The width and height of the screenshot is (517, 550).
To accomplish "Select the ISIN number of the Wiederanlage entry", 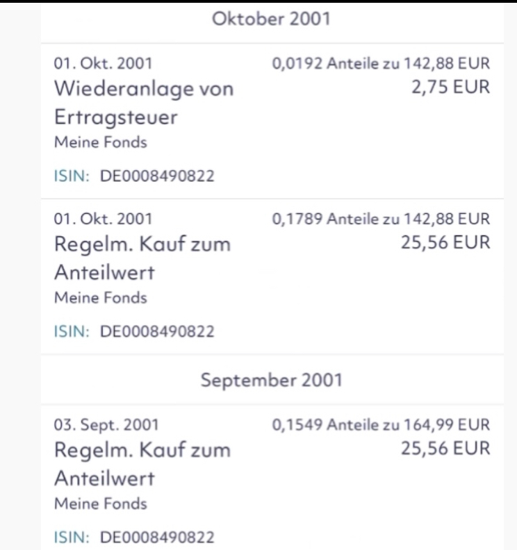I will 157,176.
